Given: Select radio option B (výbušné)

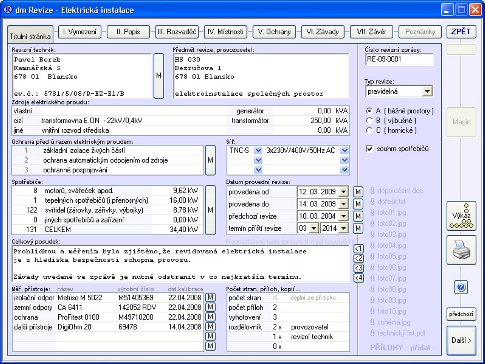Looking at the screenshot, I should (x=369, y=121).
